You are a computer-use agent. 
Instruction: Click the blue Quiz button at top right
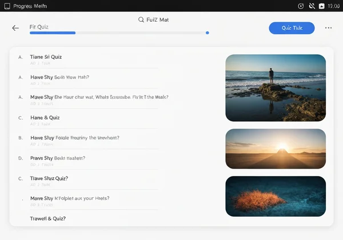(x=292, y=28)
